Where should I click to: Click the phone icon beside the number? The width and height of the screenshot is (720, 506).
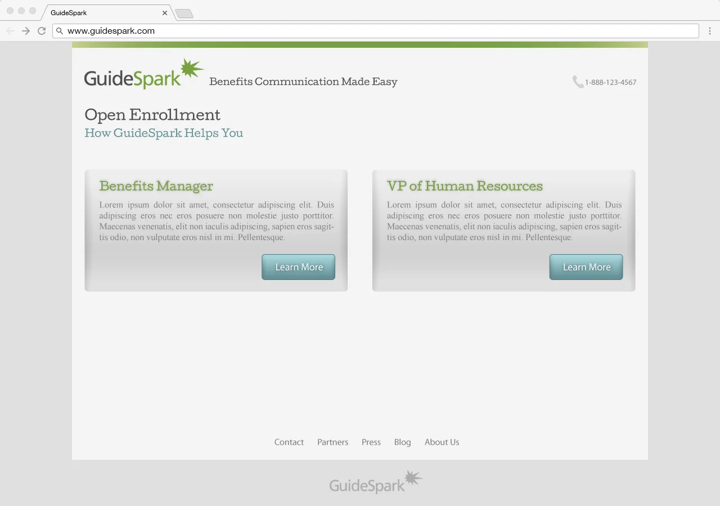(578, 82)
